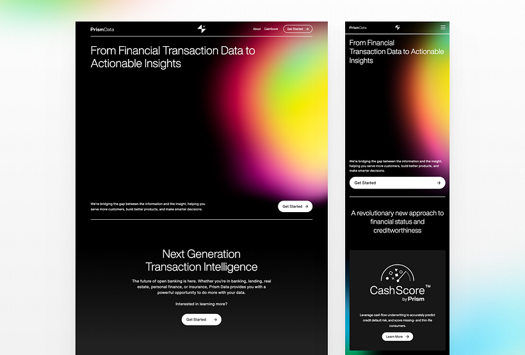525x355 pixels.
Task: Open the About link in desktop nav
Action: [257, 29]
